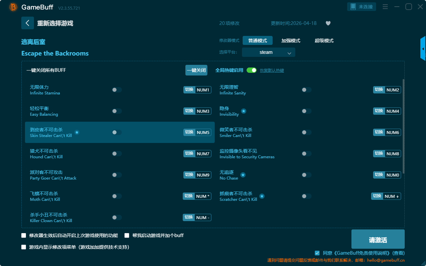Click the phone connection icon
Screen dimensions: 426x266
(x=353, y=7)
